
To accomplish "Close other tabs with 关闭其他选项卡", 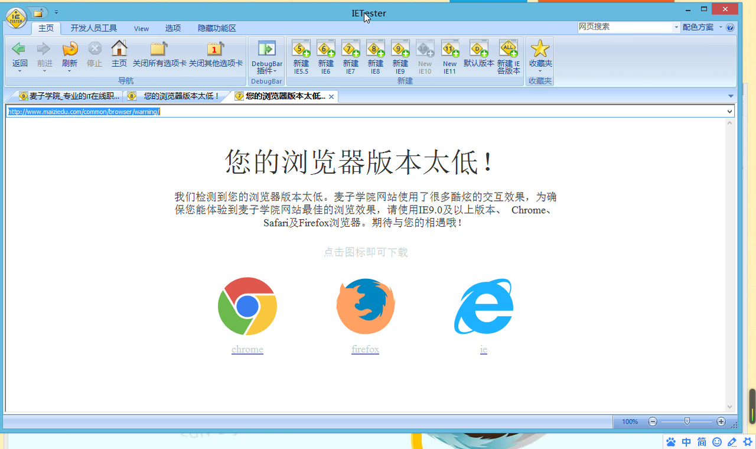I will tap(216, 48).
